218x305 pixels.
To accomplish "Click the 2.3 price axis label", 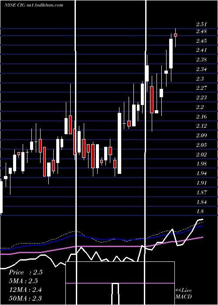I will [200, 79].
